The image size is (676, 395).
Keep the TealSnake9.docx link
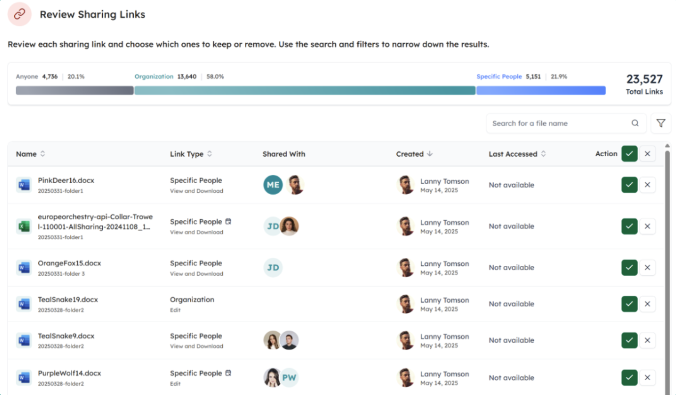click(629, 340)
